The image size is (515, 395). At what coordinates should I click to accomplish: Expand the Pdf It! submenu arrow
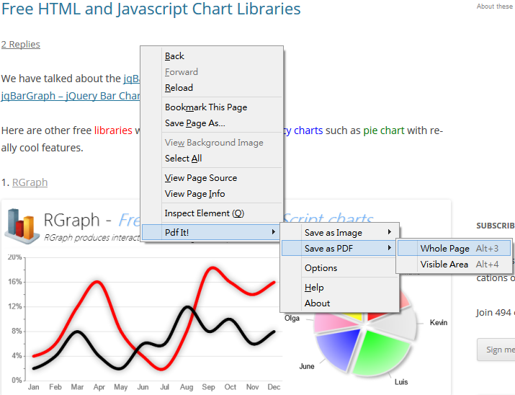273,232
